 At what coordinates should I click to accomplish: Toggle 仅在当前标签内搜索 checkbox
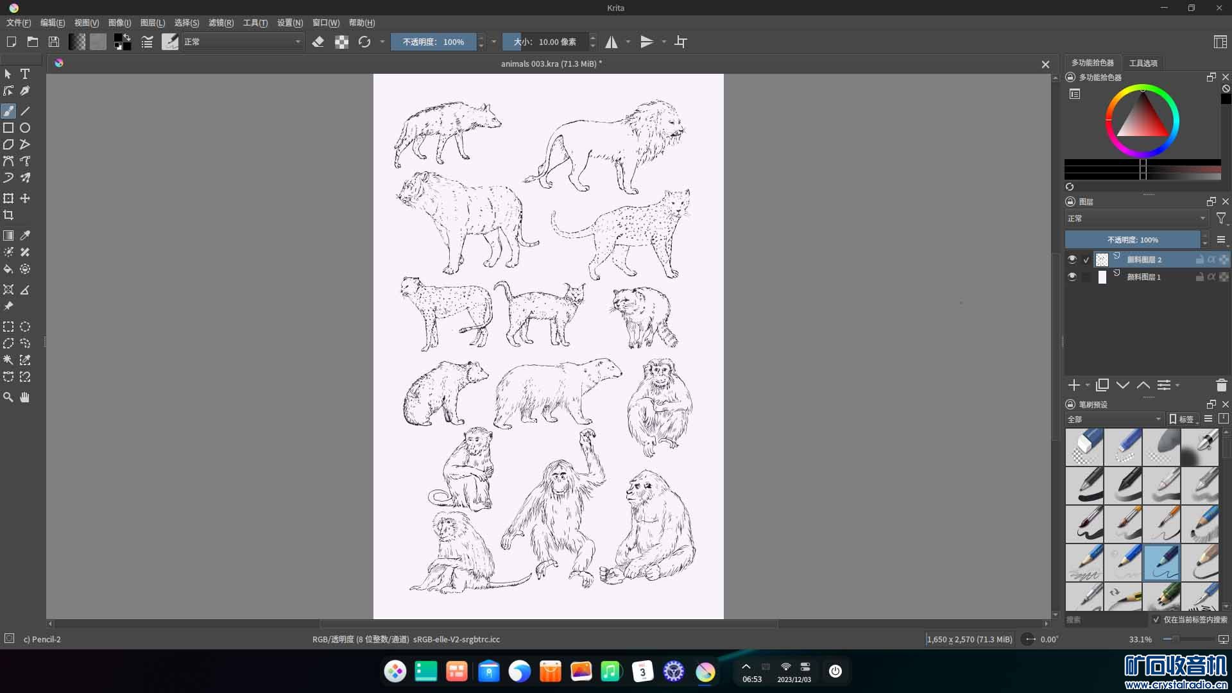coord(1156,620)
